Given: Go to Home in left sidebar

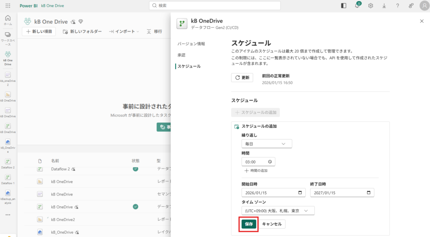Looking at the screenshot, I should pyautogui.click(x=8, y=20).
